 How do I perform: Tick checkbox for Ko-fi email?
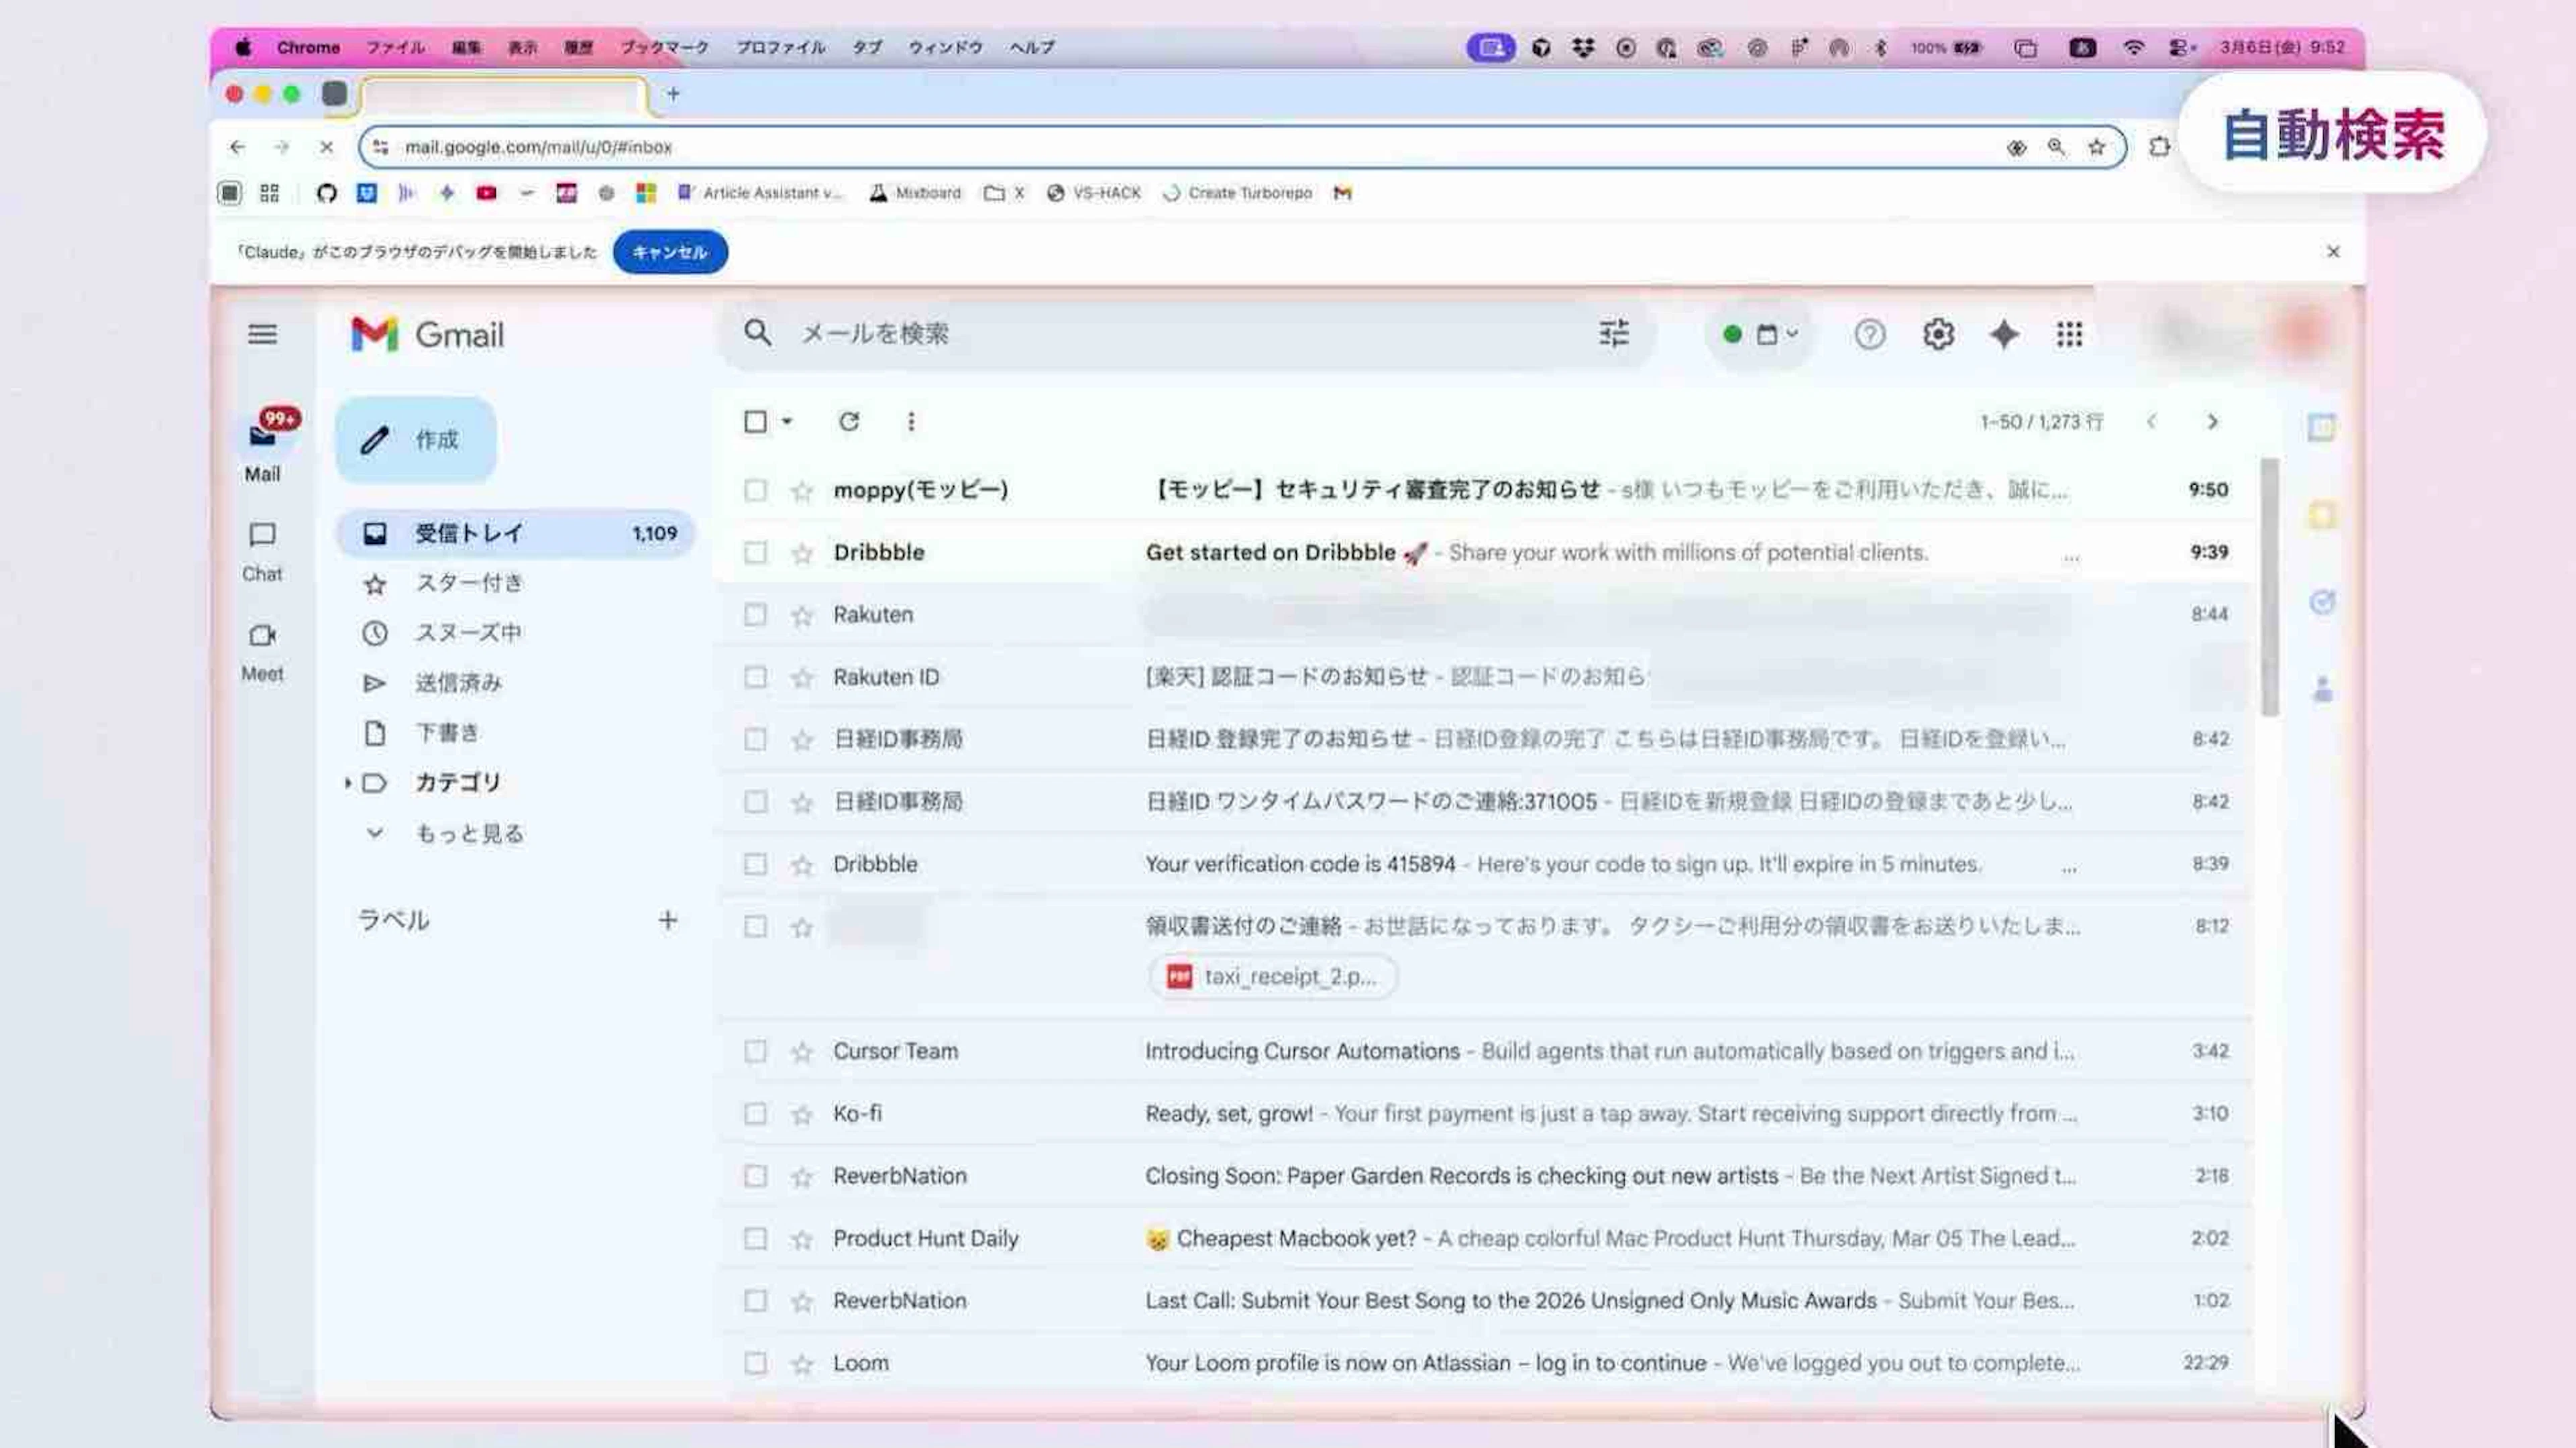(x=755, y=1114)
